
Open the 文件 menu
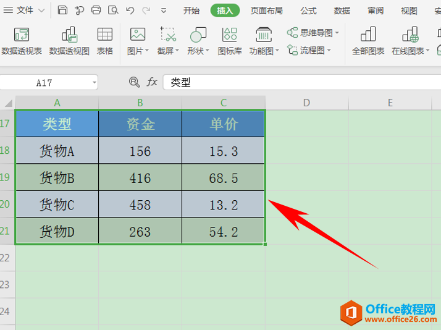point(25,11)
